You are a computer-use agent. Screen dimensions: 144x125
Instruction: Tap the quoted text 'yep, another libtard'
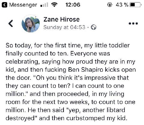(96, 110)
